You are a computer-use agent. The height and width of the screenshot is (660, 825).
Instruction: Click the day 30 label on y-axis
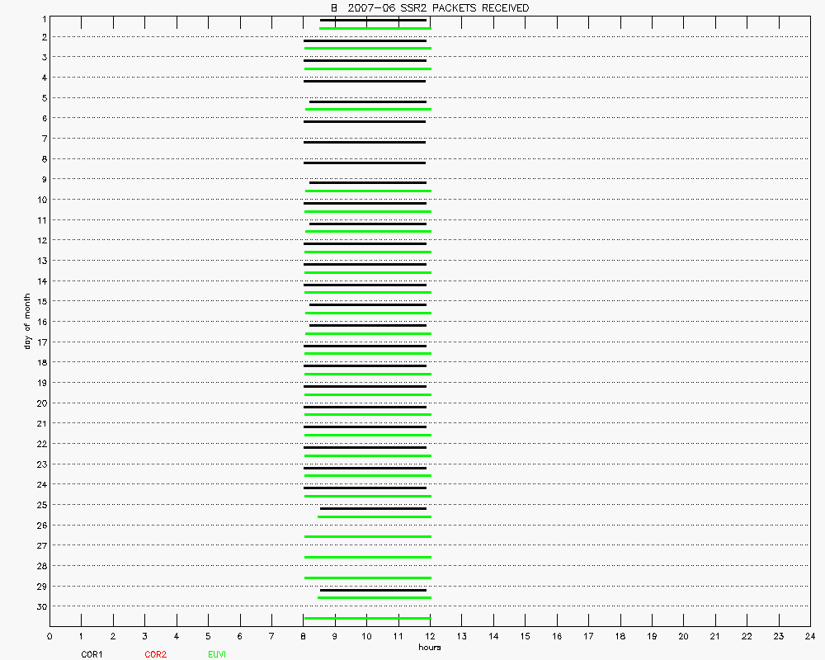pos(40,606)
